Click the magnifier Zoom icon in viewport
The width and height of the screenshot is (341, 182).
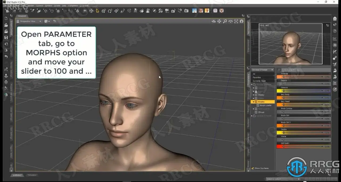(225, 21)
